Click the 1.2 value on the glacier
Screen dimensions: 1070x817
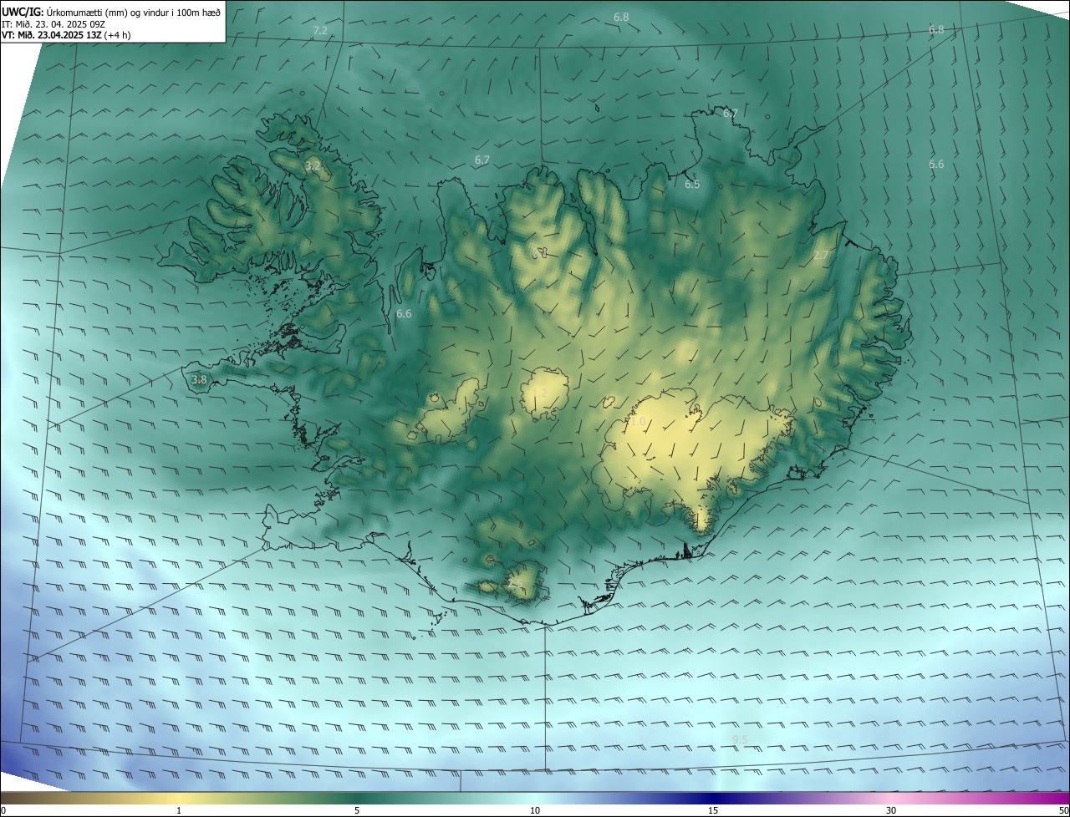[539, 393]
